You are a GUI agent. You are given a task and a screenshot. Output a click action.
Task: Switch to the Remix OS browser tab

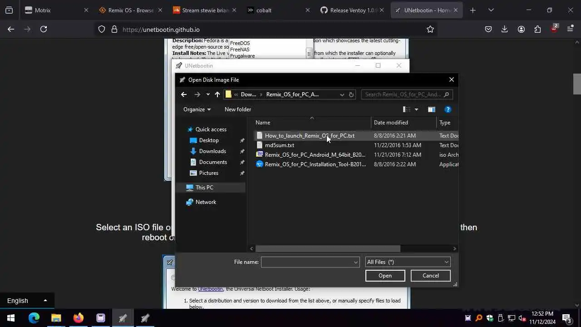pyautogui.click(x=131, y=10)
